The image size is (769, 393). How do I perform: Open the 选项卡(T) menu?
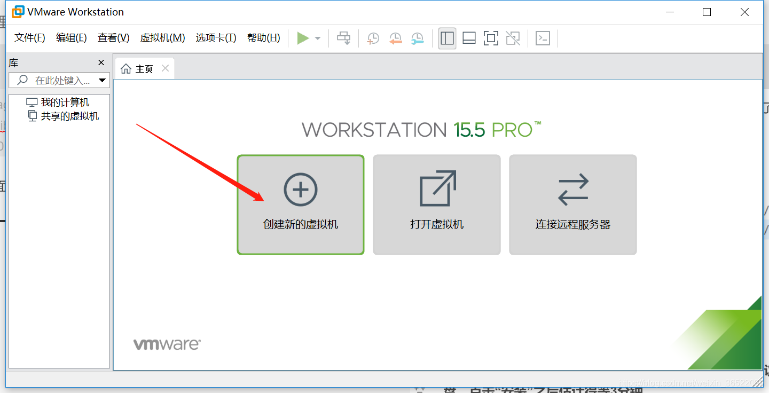click(x=216, y=38)
